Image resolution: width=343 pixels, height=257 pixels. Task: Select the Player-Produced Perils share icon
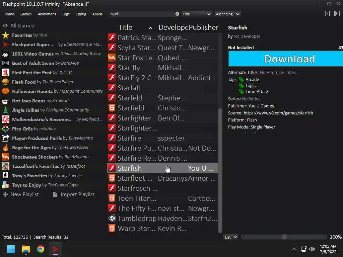5,138
